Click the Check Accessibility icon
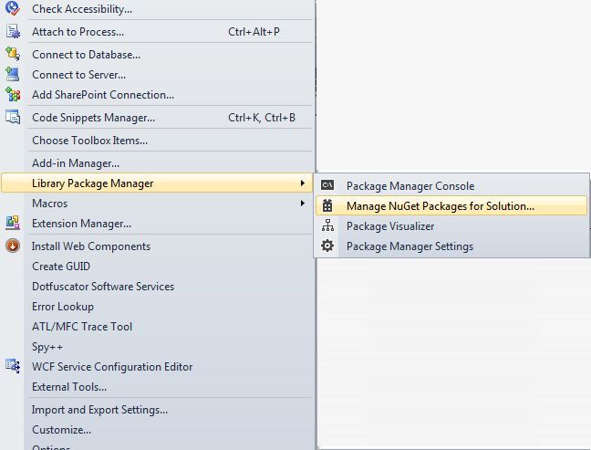The width and height of the screenshot is (591, 450). tap(13, 9)
